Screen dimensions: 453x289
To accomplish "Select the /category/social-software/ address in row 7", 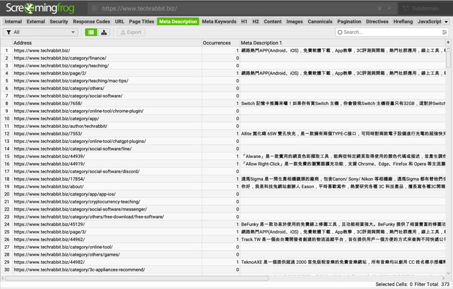I will (x=68, y=96).
